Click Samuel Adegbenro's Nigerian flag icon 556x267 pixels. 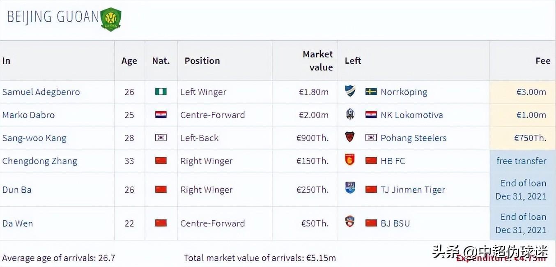click(x=161, y=92)
